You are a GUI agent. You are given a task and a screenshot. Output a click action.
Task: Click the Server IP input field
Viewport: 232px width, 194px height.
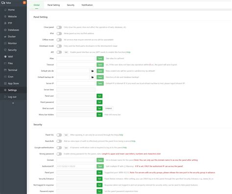(x=76, y=84)
